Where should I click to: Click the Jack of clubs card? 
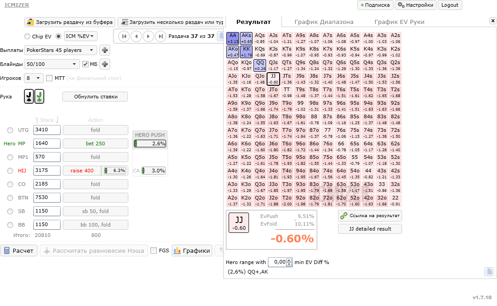(39, 96)
